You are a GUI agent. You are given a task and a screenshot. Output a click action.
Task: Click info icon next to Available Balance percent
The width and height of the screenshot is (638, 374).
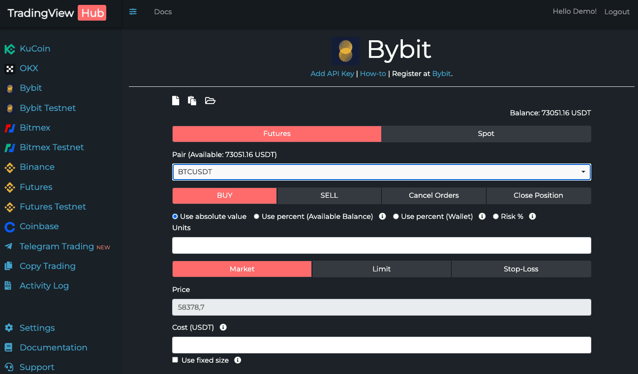382,216
